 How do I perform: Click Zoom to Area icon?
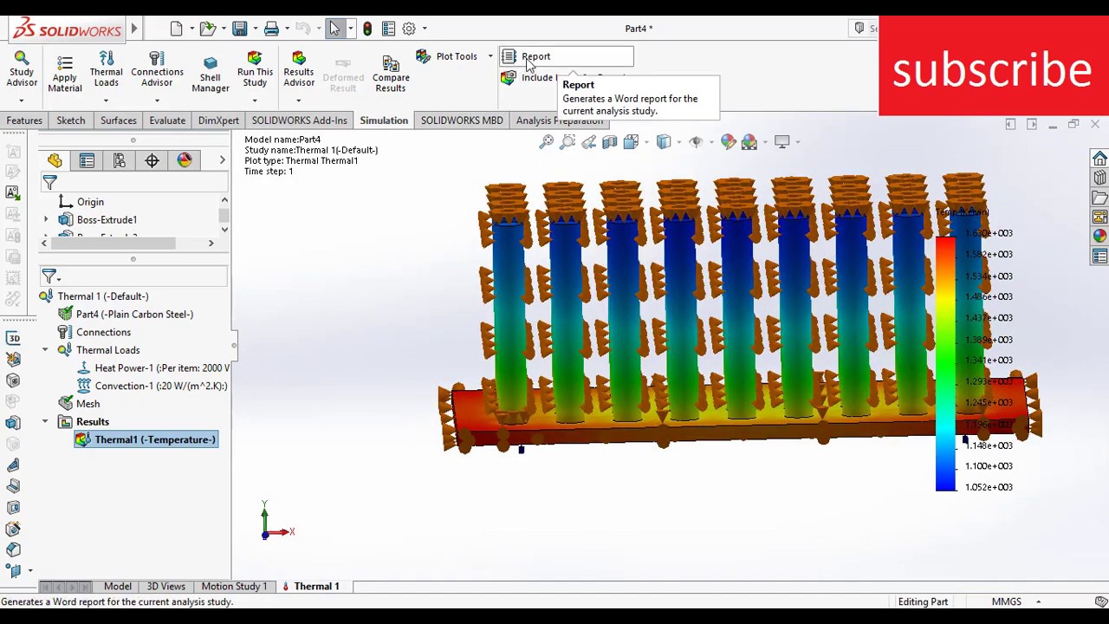(567, 141)
